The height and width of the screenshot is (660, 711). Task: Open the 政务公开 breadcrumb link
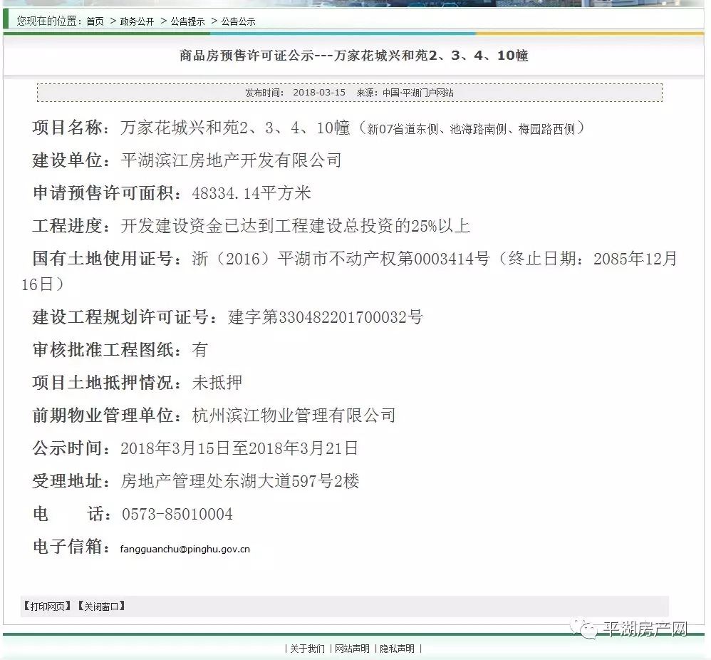137,21
